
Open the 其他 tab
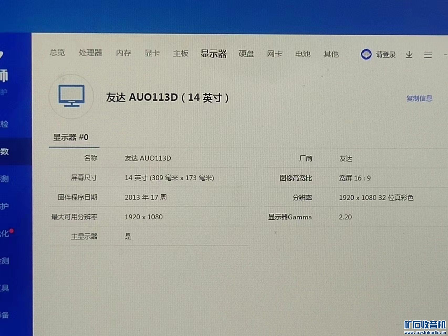[331, 54]
